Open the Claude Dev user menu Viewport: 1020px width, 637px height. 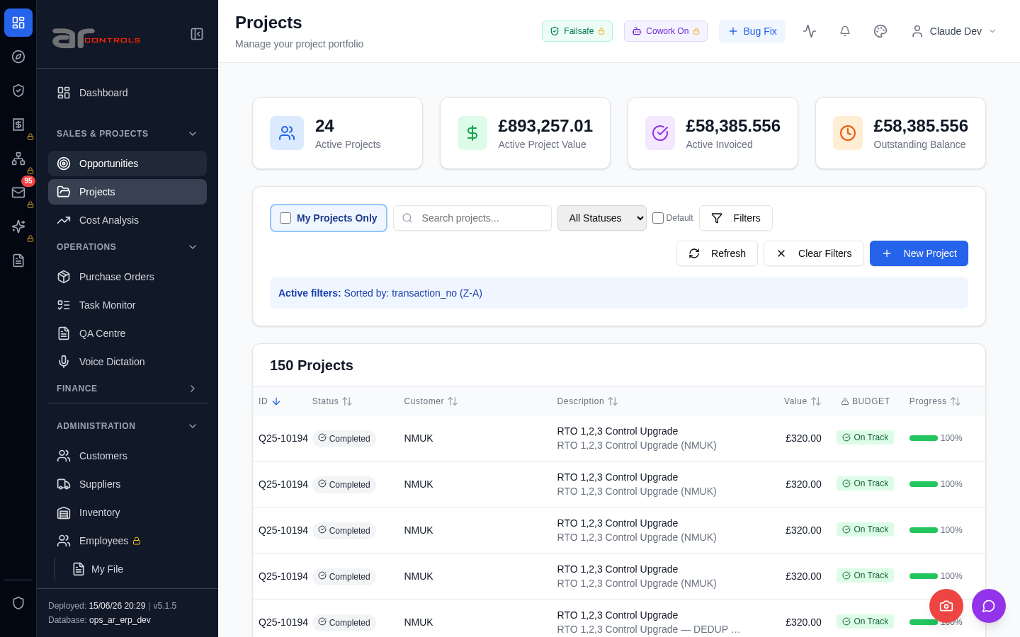click(x=954, y=31)
